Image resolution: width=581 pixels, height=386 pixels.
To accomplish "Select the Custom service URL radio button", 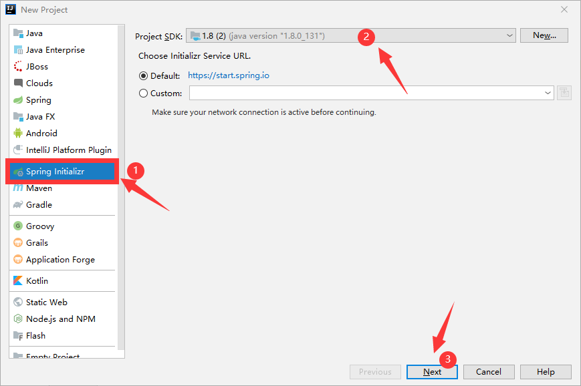I will click(x=143, y=93).
